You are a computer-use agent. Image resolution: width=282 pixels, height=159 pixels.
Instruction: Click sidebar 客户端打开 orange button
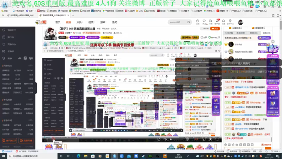[10, 141]
